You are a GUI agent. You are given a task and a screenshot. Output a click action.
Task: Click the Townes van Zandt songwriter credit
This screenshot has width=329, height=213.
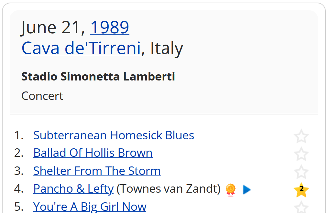168,188
